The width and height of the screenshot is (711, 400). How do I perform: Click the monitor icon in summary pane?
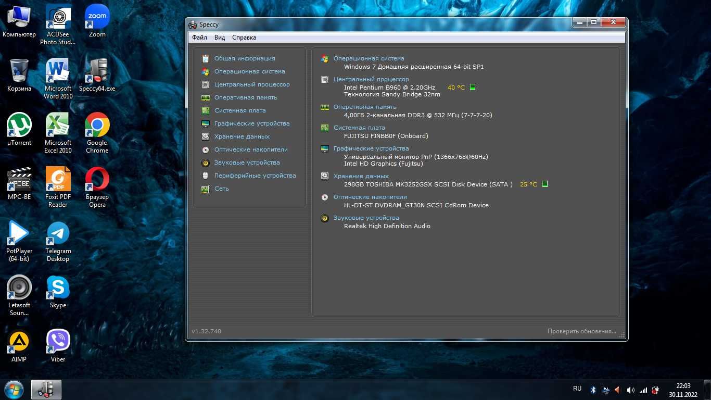pyautogui.click(x=325, y=148)
